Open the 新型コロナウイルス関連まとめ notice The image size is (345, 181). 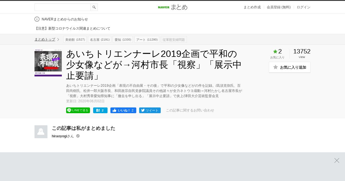[x=72, y=28]
